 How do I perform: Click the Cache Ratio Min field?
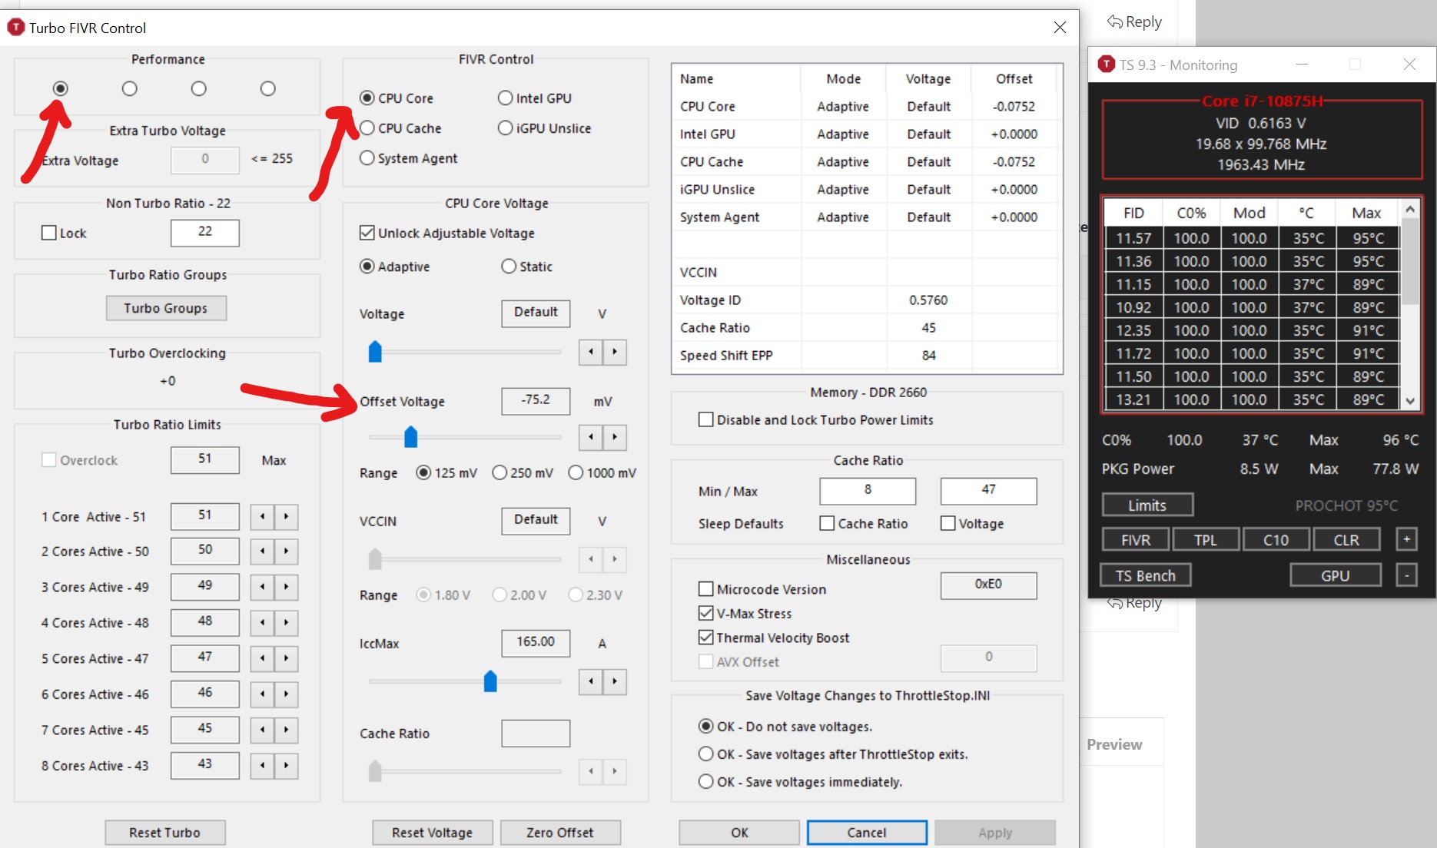pos(868,491)
